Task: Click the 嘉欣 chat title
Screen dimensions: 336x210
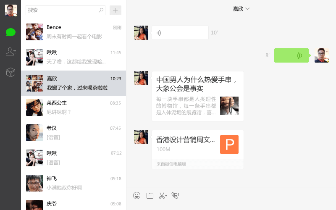Action: tap(238, 9)
